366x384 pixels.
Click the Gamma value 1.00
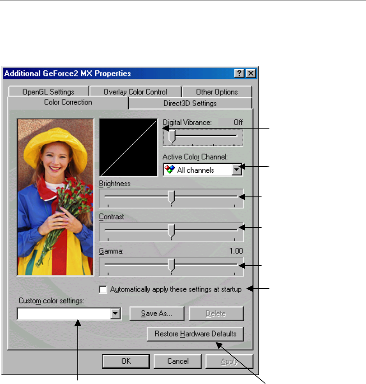click(236, 251)
